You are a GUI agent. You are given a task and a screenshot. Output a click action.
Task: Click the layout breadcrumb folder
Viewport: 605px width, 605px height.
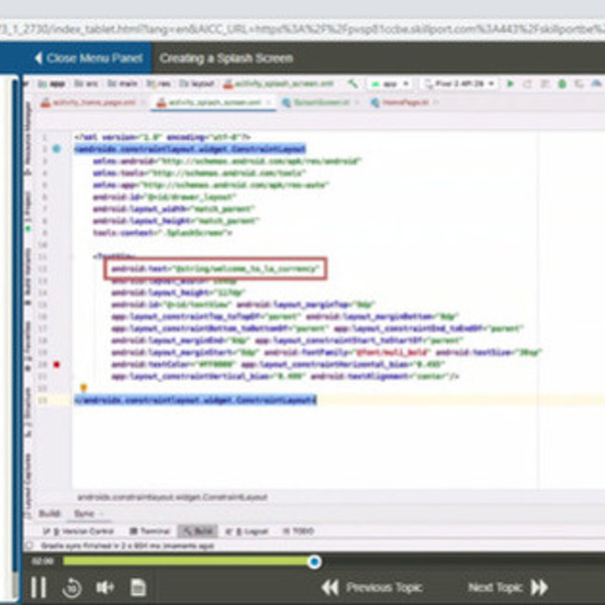click(197, 84)
